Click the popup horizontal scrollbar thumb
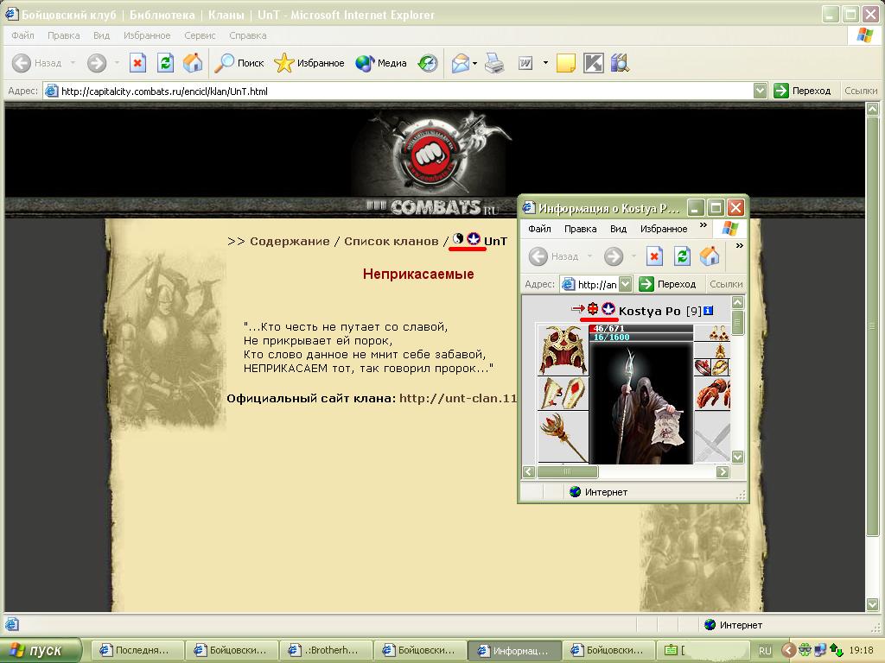The height and width of the screenshot is (663, 885). point(567,471)
